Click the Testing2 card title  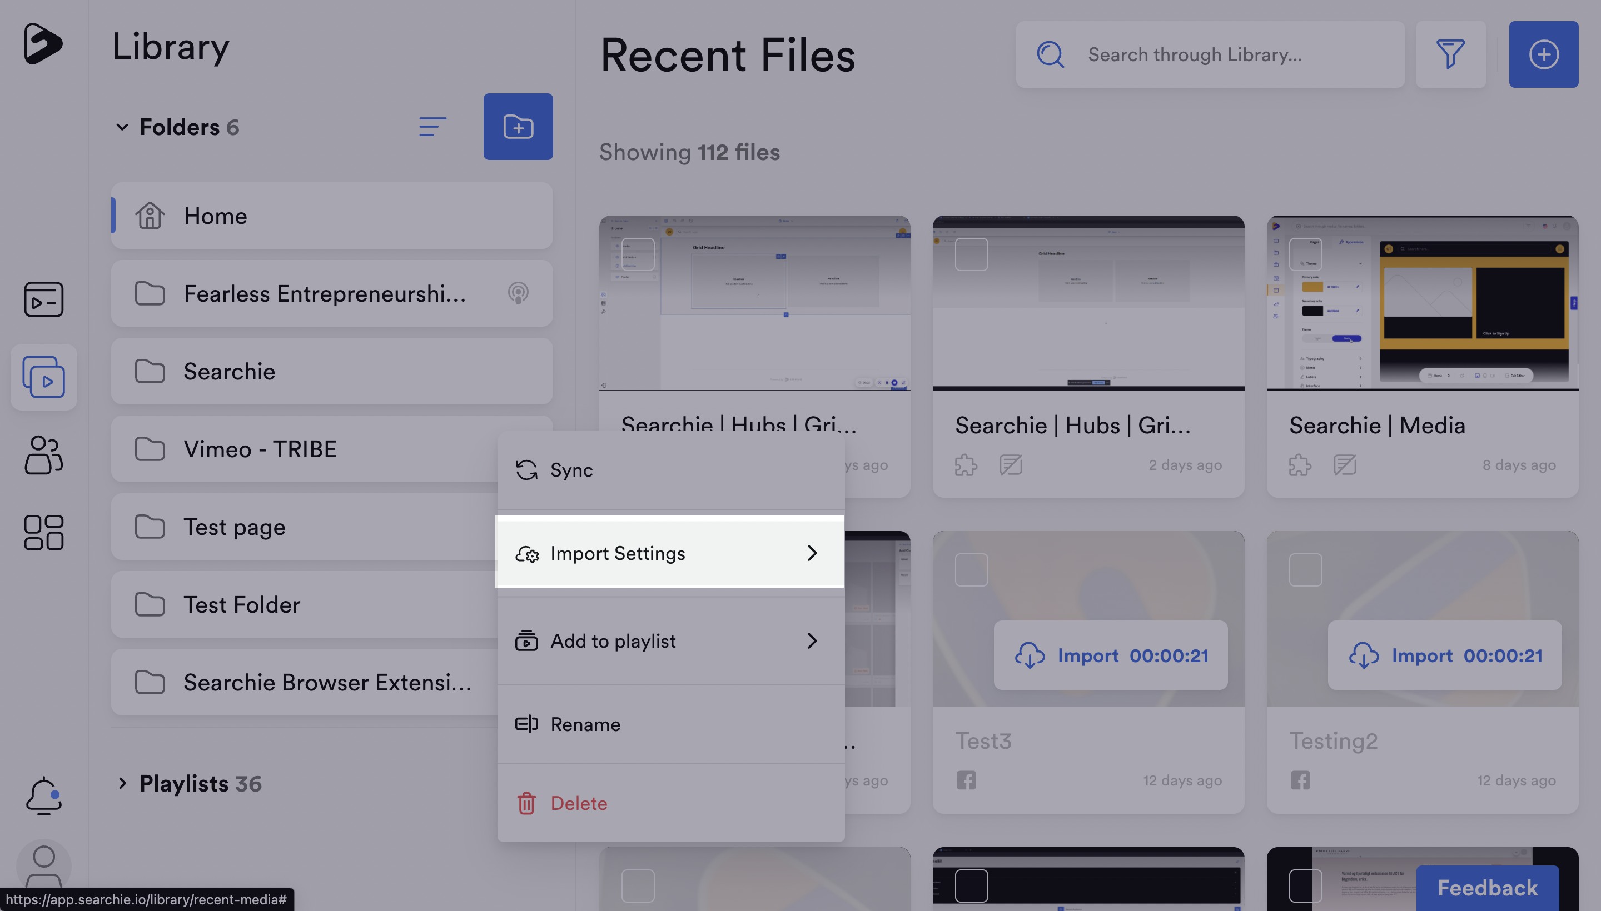(1333, 741)
